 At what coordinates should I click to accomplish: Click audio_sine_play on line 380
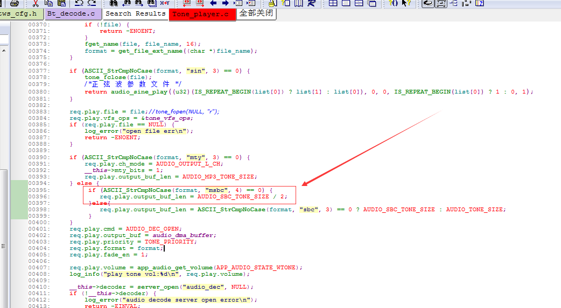click(139, 92)
